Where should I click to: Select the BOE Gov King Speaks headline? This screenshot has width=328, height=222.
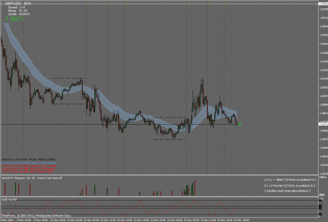click(28, 169)
